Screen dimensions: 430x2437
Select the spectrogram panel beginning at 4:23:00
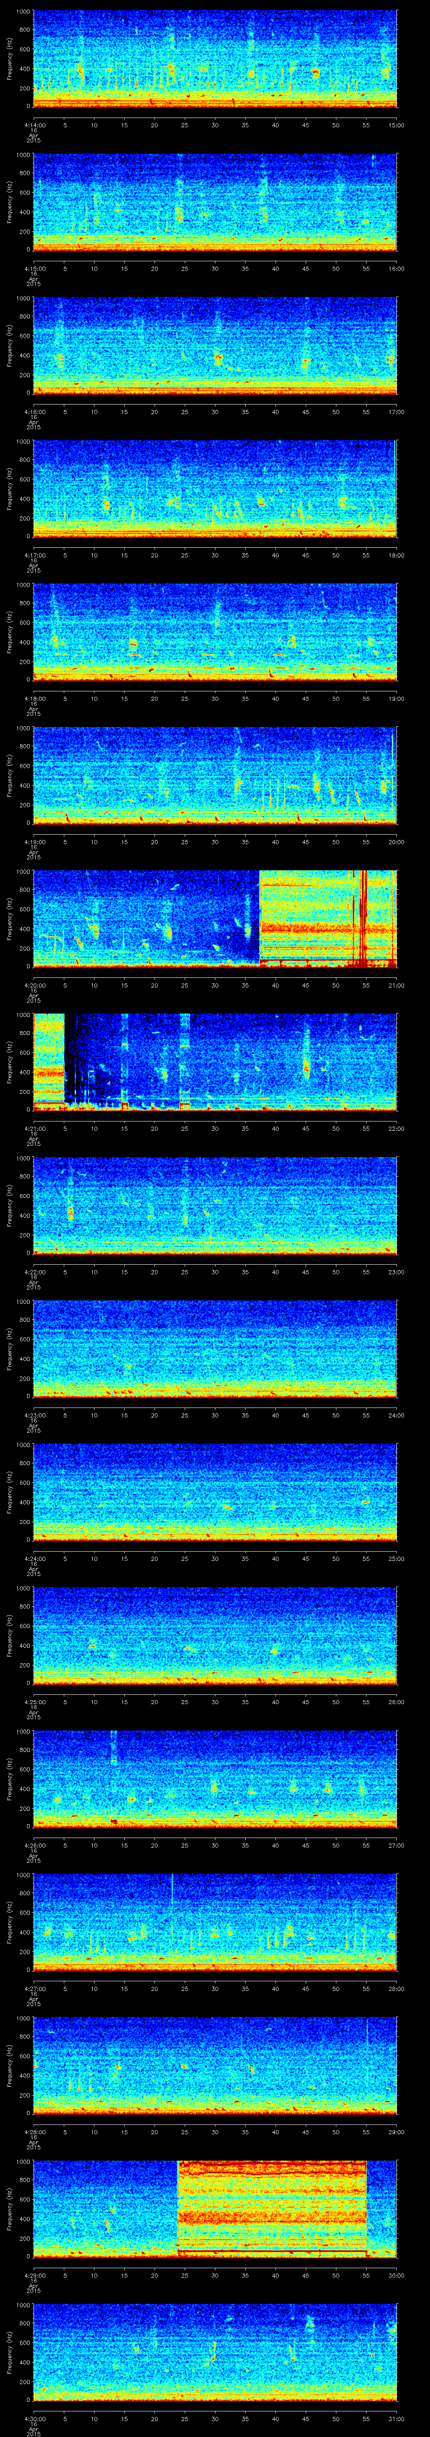click(x=215, y=1348)
